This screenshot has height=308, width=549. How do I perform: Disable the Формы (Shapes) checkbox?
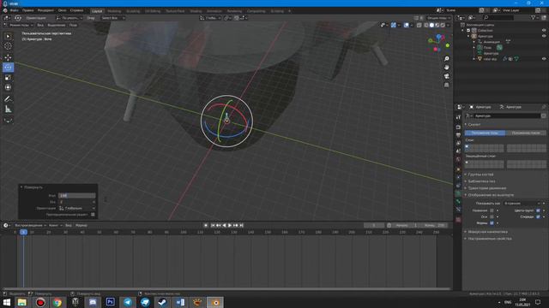click(x=492, y=223)
